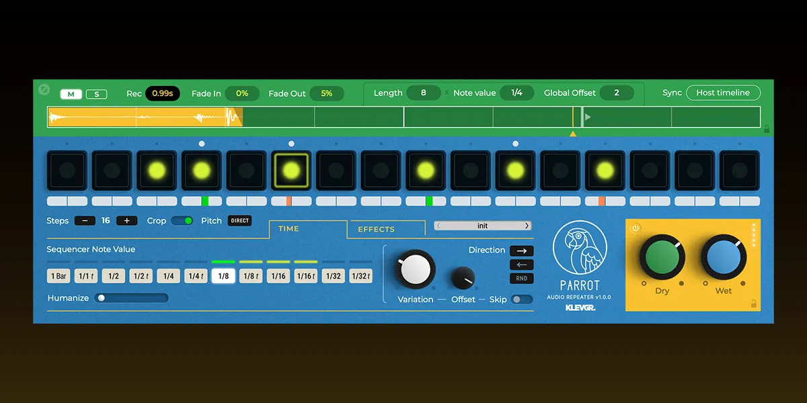This screenshot has height=403, width=807.
Task: Toggle the M mute button
Action: tap(71, 94)
